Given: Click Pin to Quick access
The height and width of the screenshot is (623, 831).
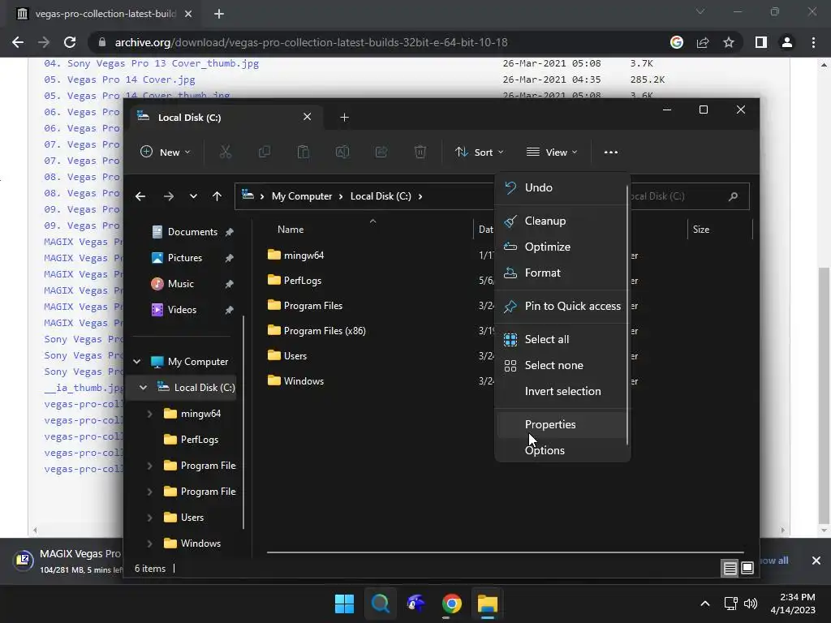Looking at the screenshot, I should pos(562,306).
